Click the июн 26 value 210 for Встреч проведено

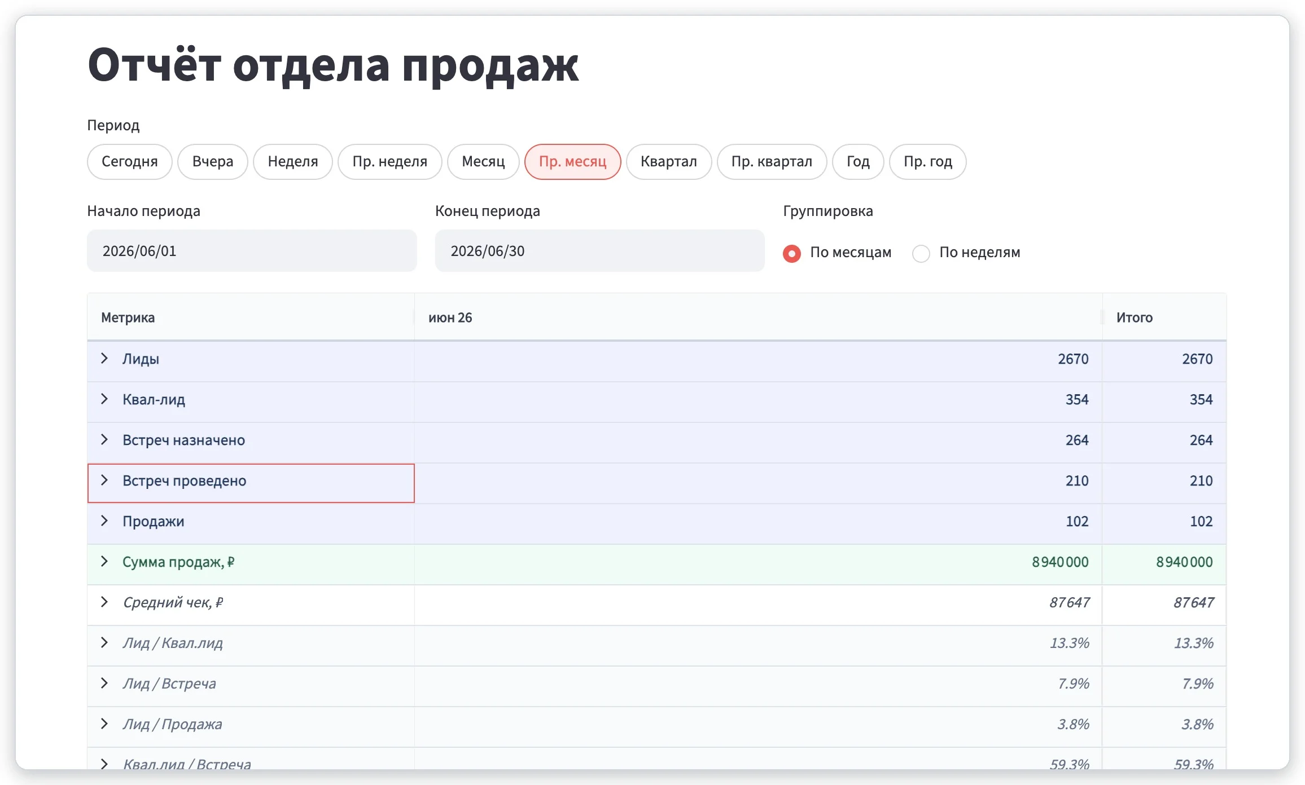click(x=1077, y=481)
